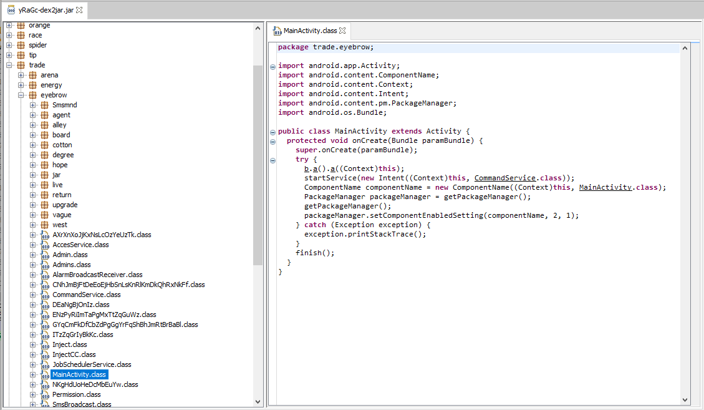Click the class icon beside Inject.class

pyautogui.click(x=45, y=344)
